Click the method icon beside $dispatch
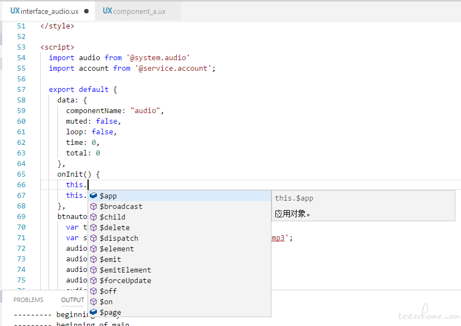The width and height of the screenshot is (461, 326). [x=94, y=238]
